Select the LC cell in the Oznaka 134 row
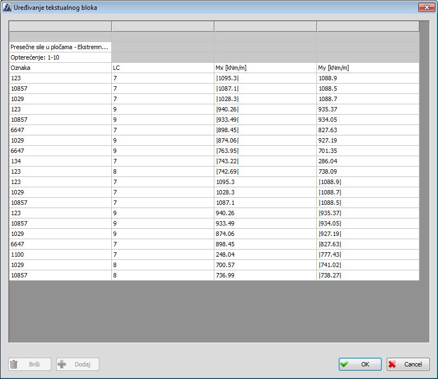This screenshot has height=379, width=438. 163,161
